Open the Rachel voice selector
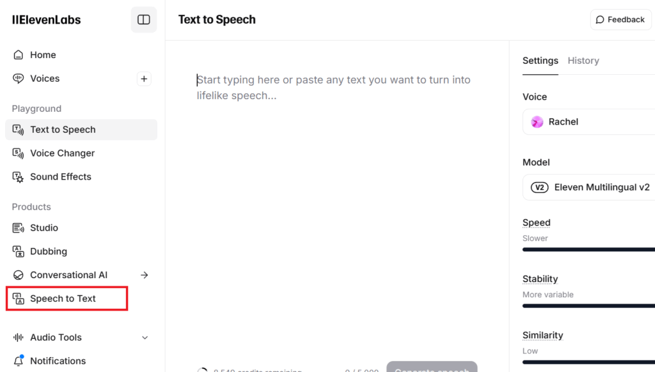The image size is (655, 372). tap(588, 122)
